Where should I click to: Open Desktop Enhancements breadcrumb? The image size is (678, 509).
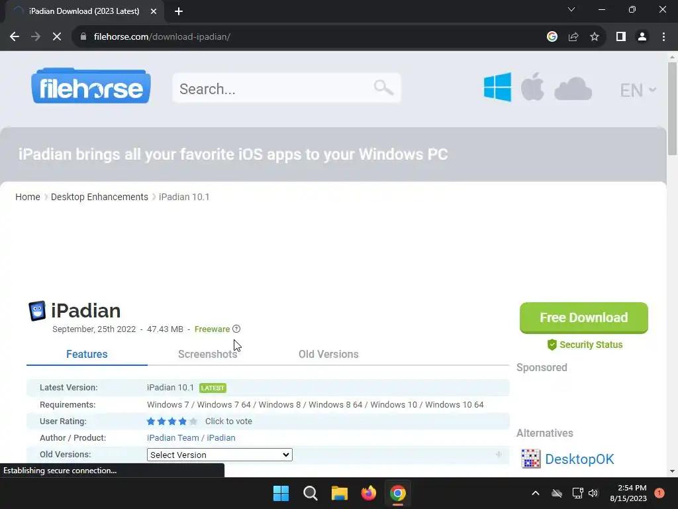pos(99,197)
